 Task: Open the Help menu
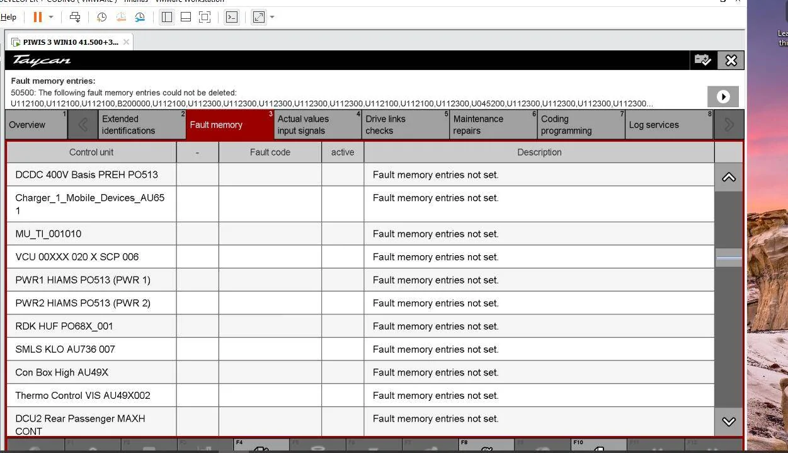click(8, 17)
